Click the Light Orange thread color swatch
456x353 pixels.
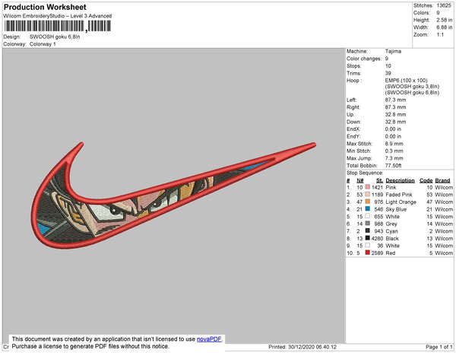tap(368, 202)
